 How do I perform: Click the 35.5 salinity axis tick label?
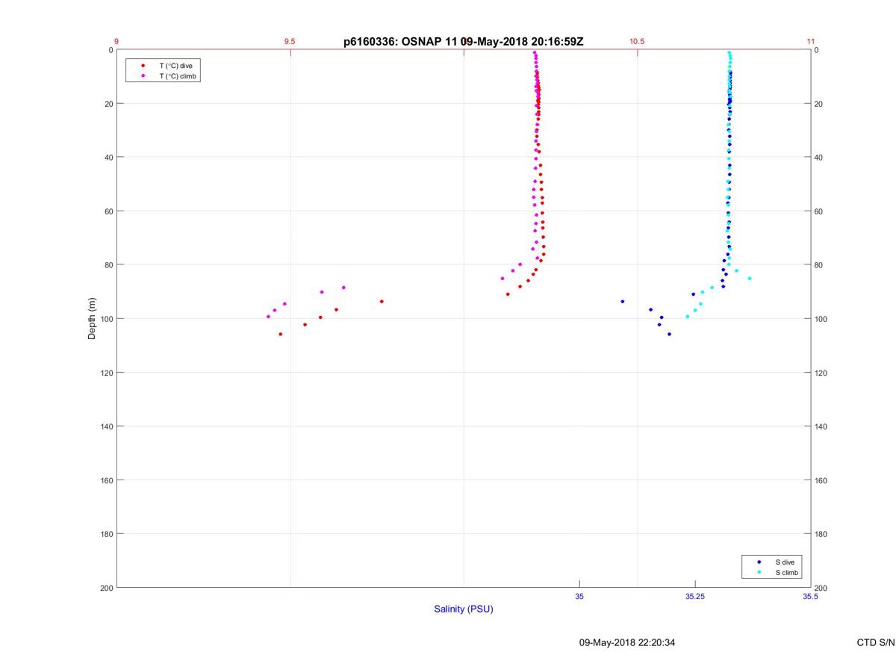pyautogui.click(x=810, y=597)
